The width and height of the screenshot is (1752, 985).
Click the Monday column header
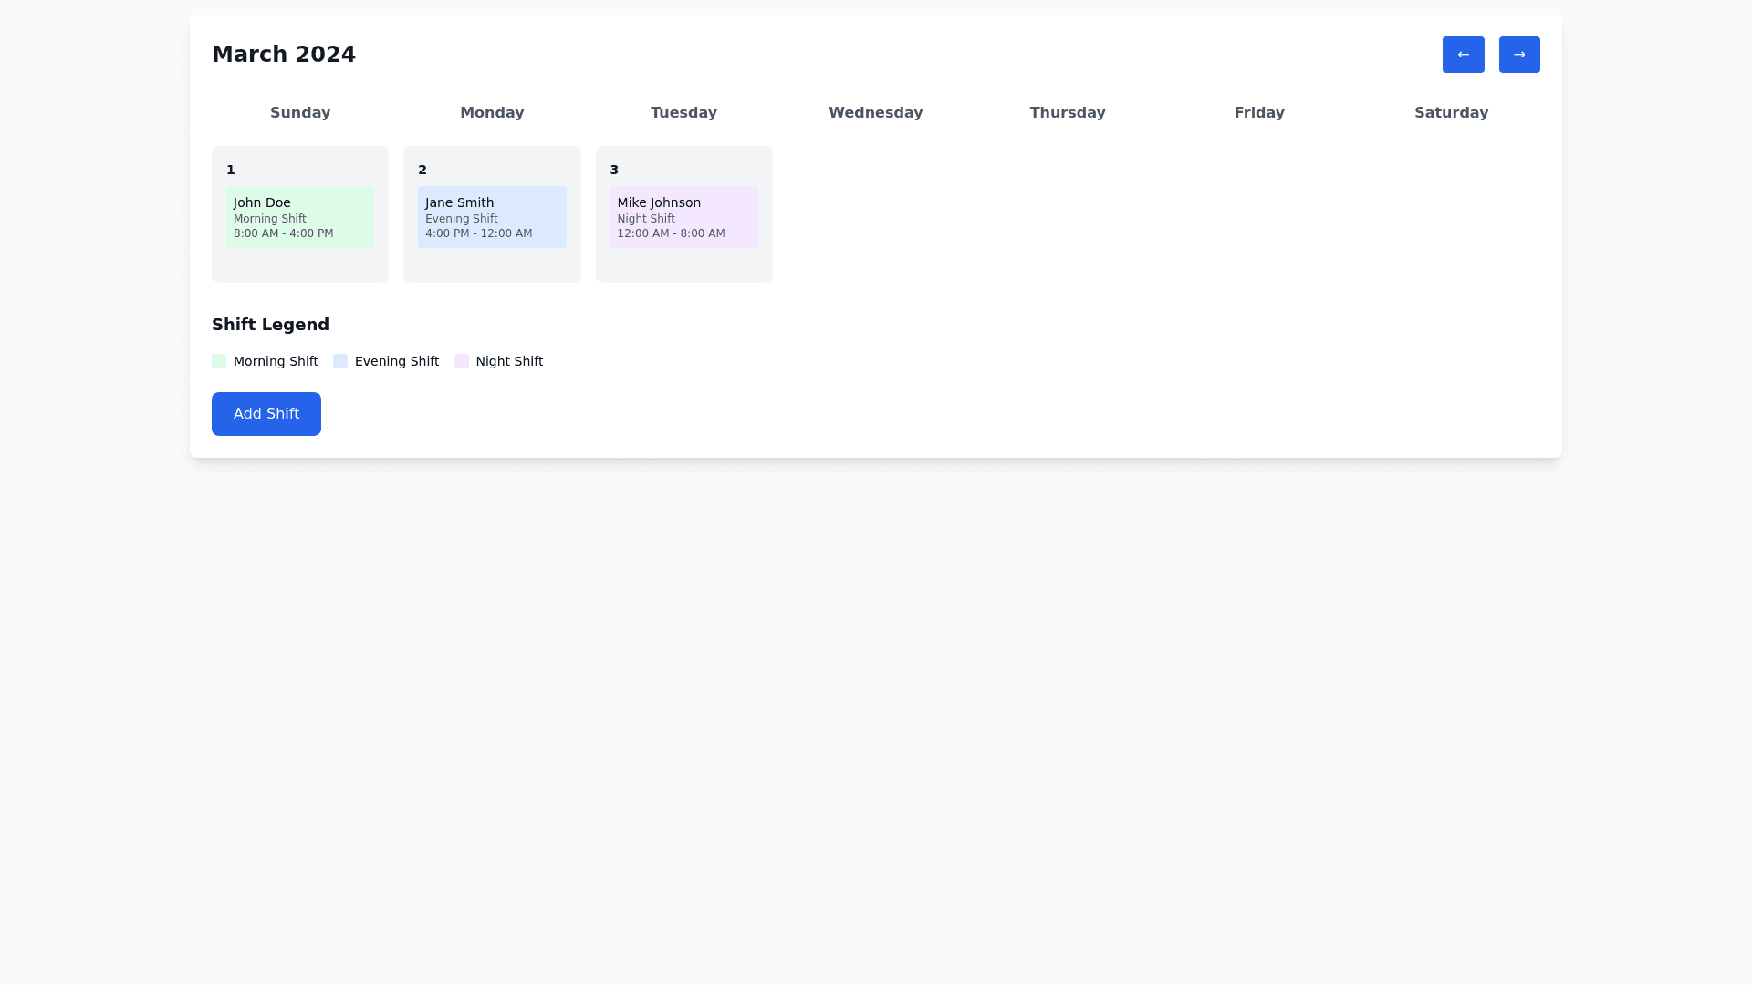coord(492,113)
